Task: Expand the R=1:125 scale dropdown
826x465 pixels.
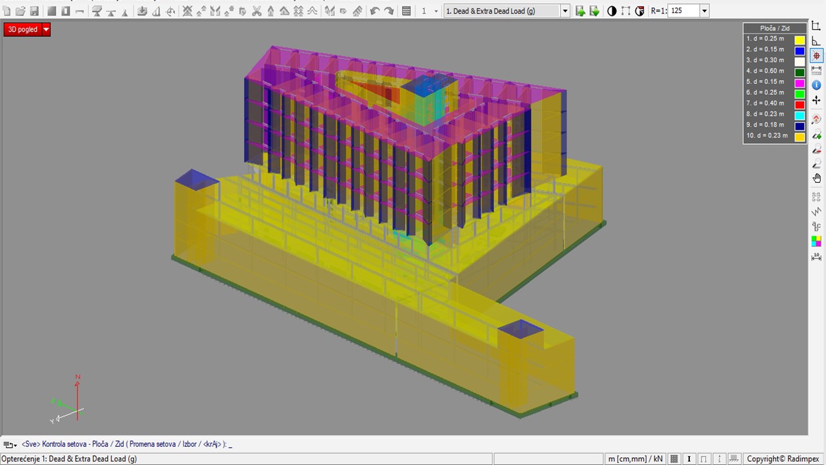Action: click(x=704, y=11)
